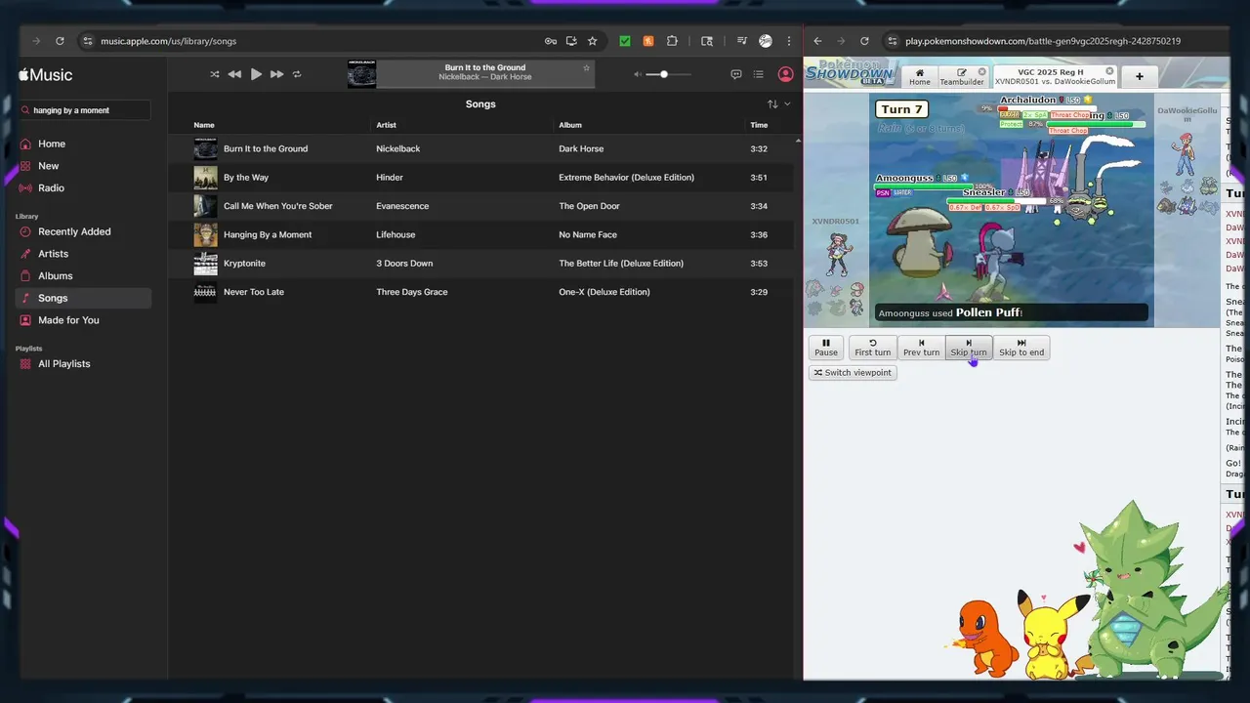Close the Teambuilder tab
The width and height of the screenshot is (1250, 703).
[x=982, y=71]
